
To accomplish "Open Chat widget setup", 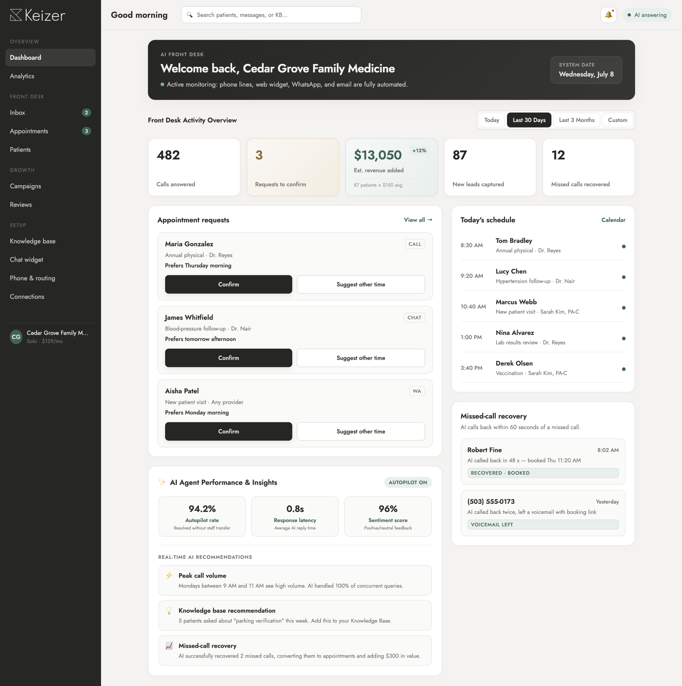I will [50, 260].
